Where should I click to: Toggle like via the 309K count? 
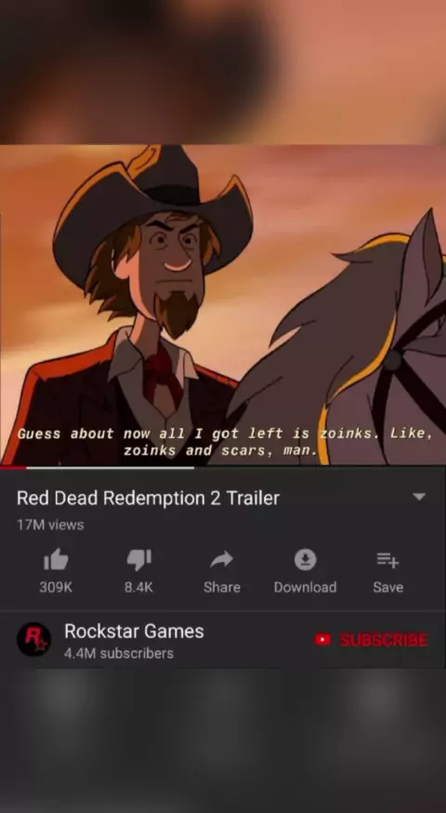[56, 587]
